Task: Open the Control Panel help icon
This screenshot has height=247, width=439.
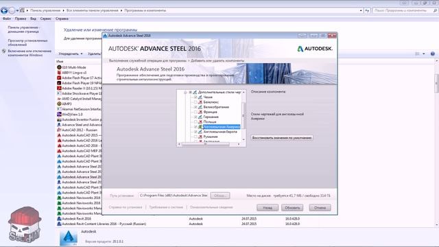Action: [x=433, y=54]
